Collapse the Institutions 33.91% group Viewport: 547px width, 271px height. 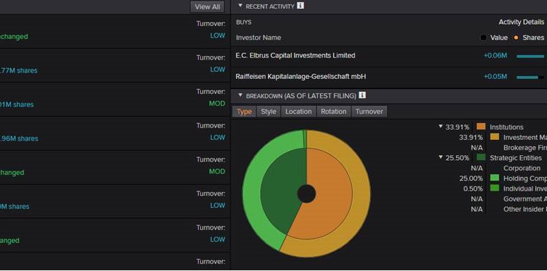click(x=441, y=127)
